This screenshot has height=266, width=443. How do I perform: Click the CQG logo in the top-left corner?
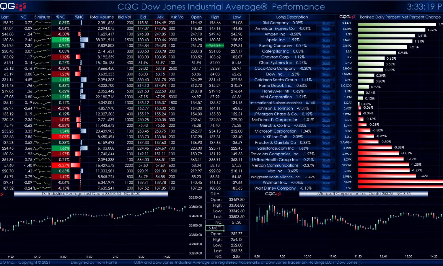click(x=12, y=6)
